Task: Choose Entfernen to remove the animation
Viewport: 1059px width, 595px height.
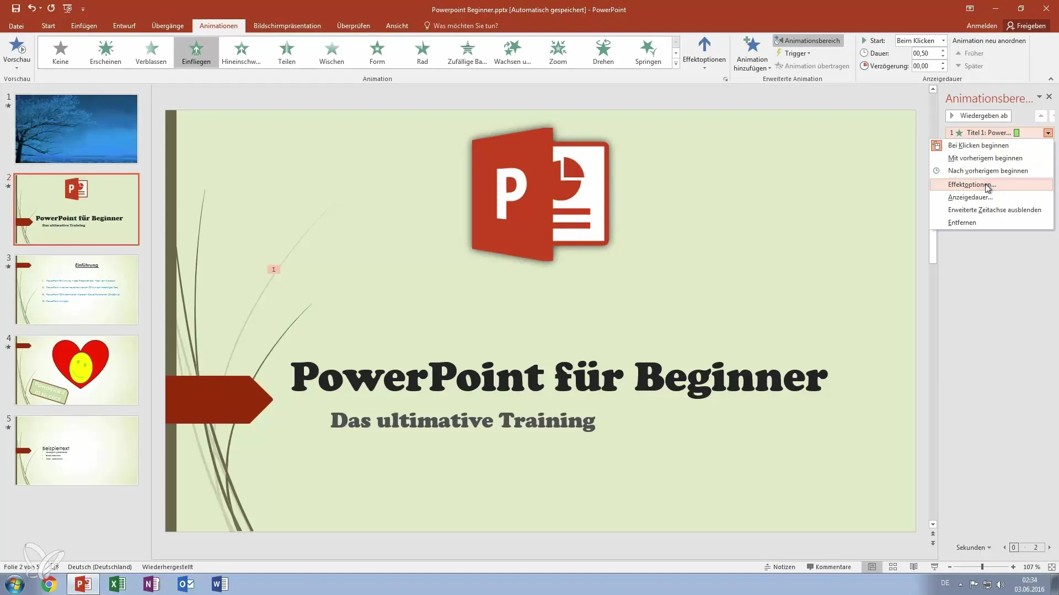Action: pyautogui.click(x=991, y=223)
